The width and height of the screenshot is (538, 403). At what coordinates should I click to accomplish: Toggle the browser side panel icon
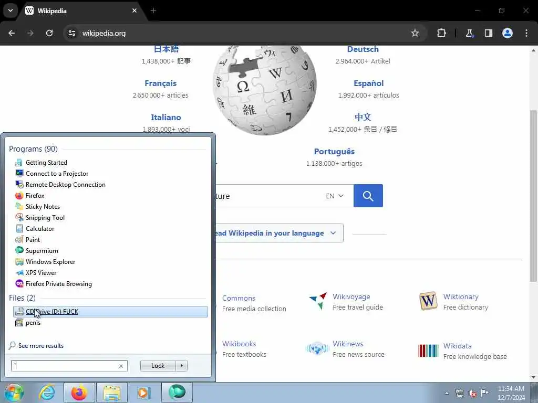[x=488, y=33]
